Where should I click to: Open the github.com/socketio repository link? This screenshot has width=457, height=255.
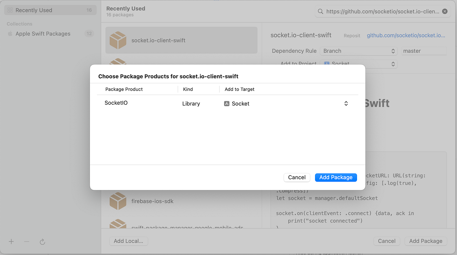(x=406, y=35)
